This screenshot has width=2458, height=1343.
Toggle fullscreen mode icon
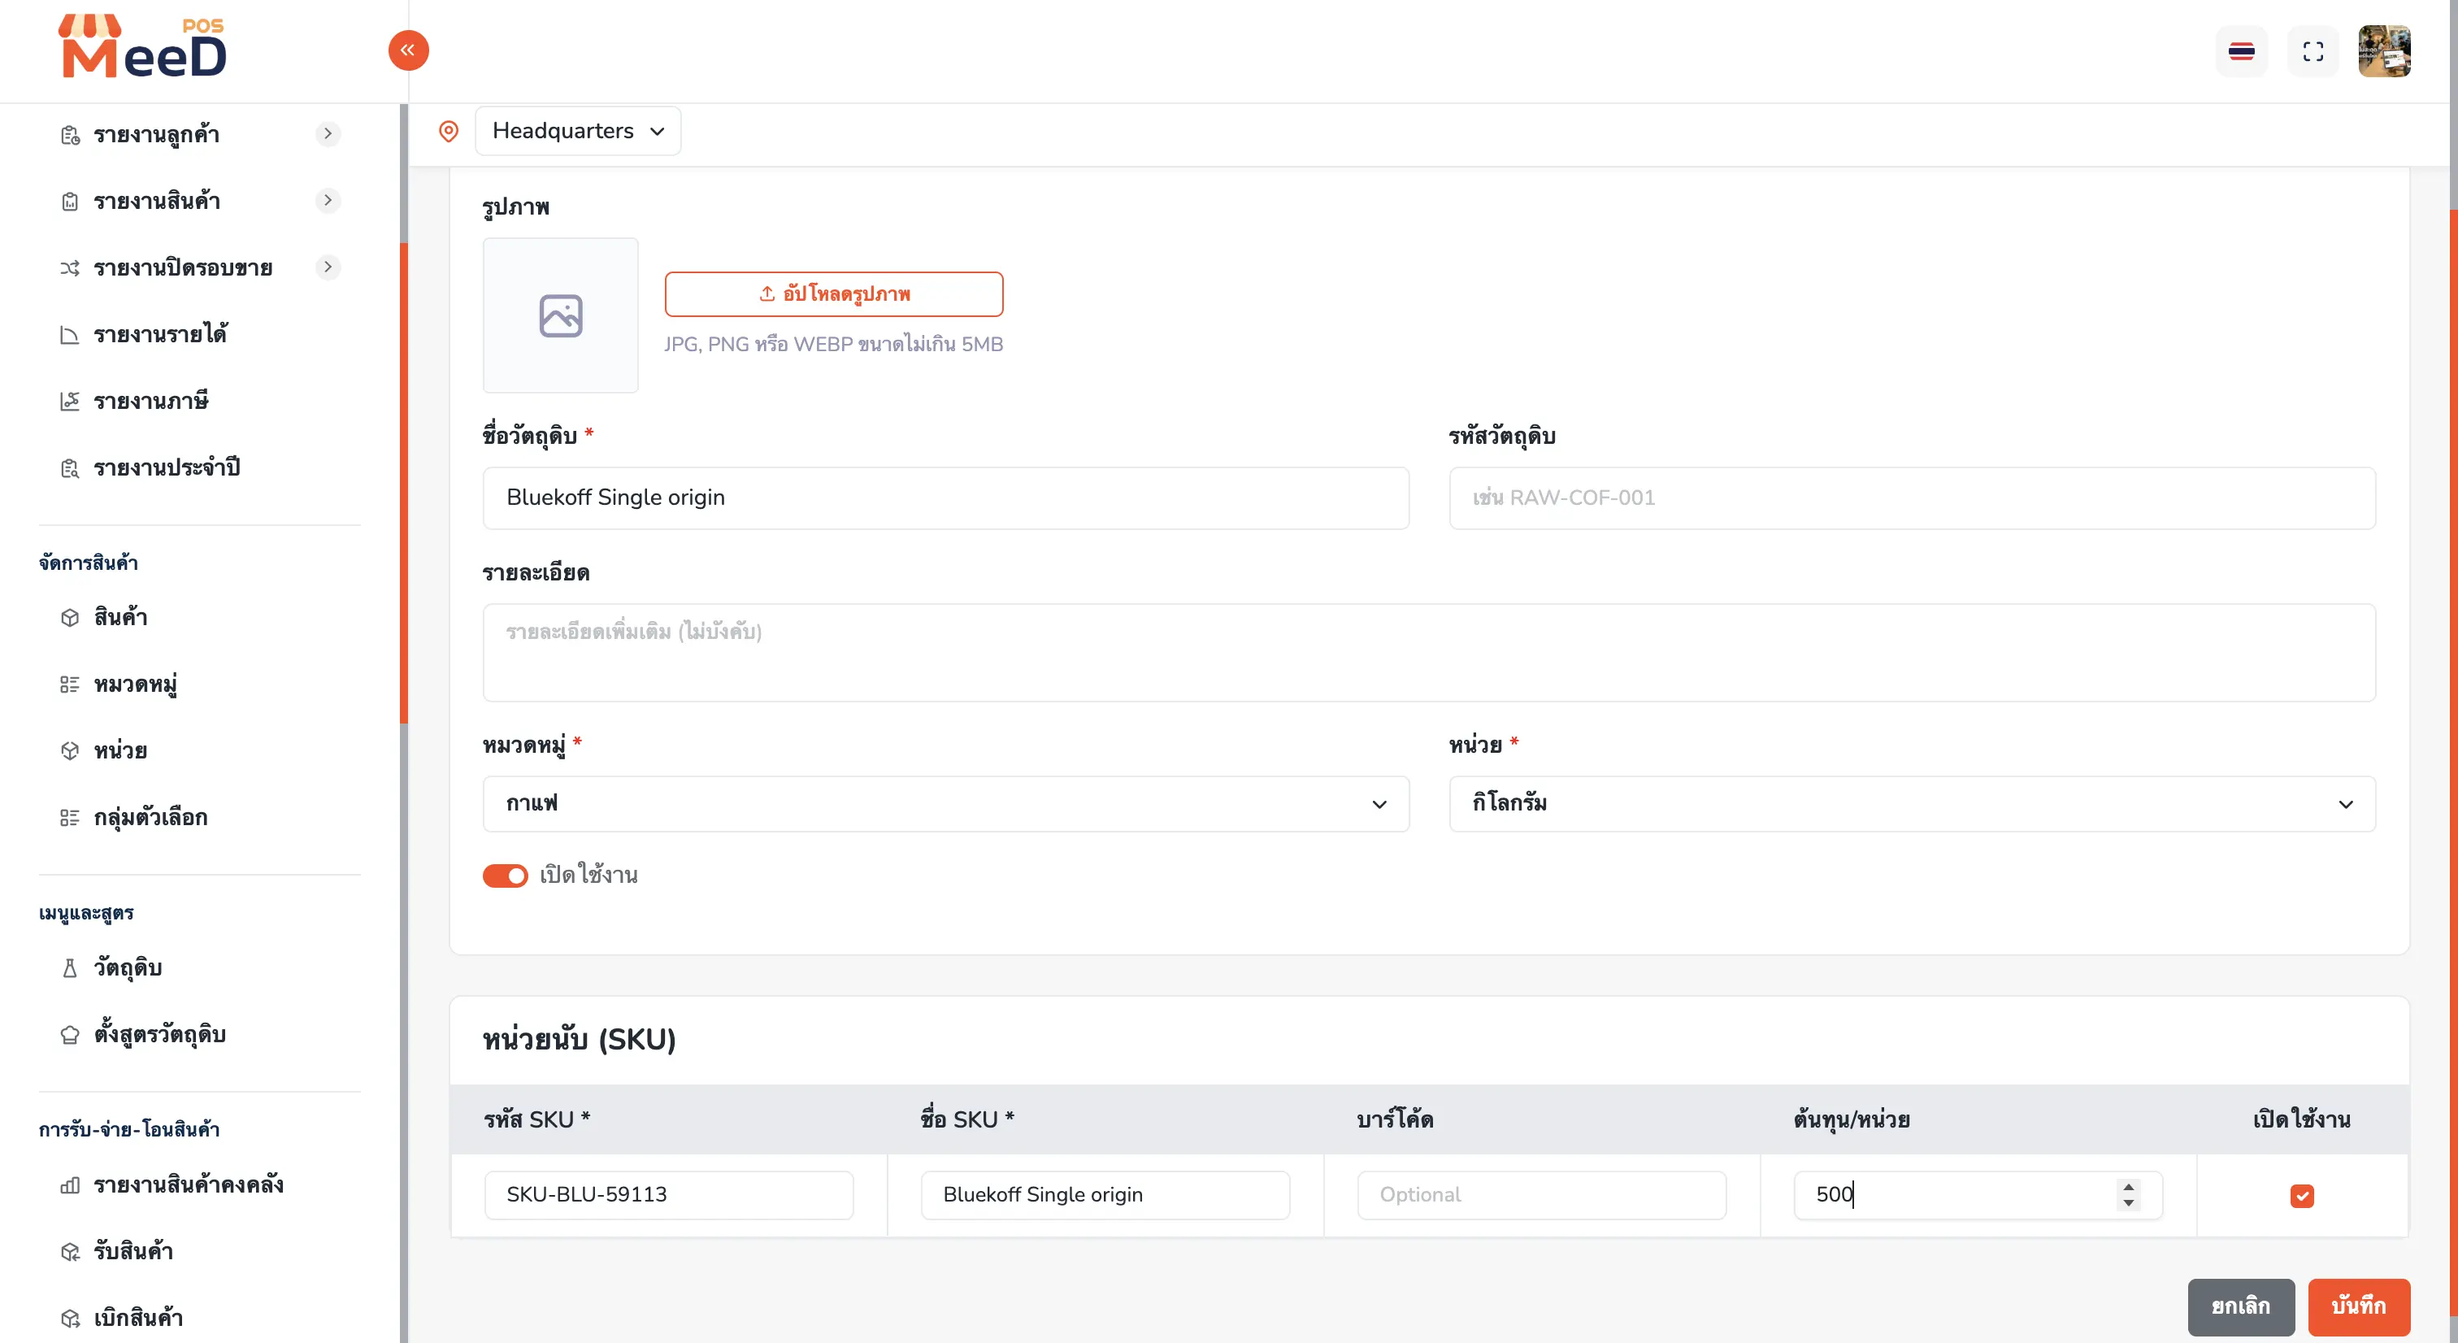point(2313,51)
